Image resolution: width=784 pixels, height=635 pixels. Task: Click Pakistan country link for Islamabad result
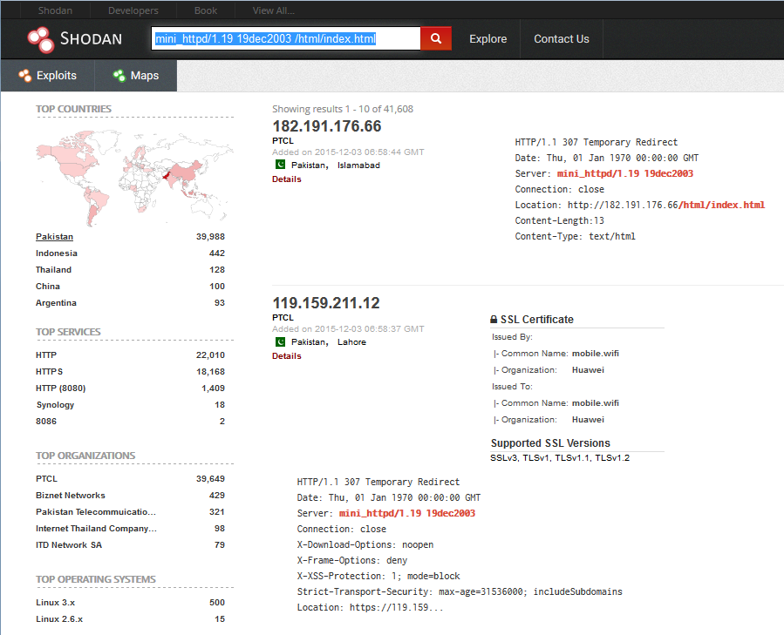(309, 166)
